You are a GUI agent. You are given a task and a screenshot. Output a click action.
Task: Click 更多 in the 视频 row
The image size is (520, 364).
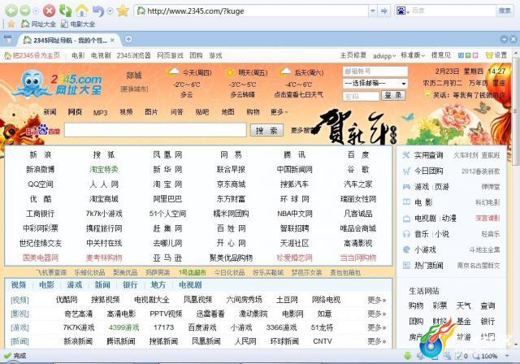pyautogui.click(x=377, y=300)
